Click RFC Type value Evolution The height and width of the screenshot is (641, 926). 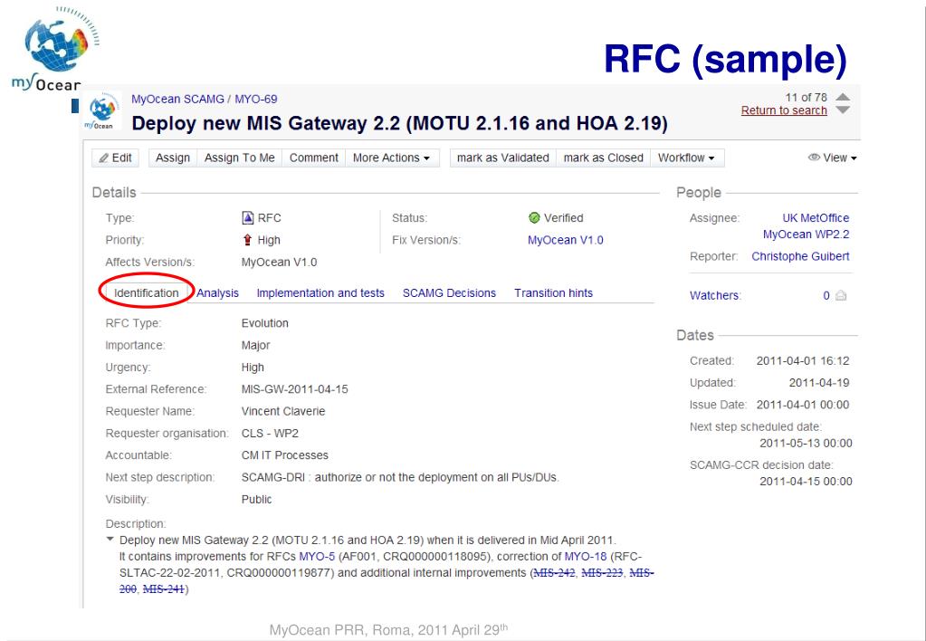(264, 323)
